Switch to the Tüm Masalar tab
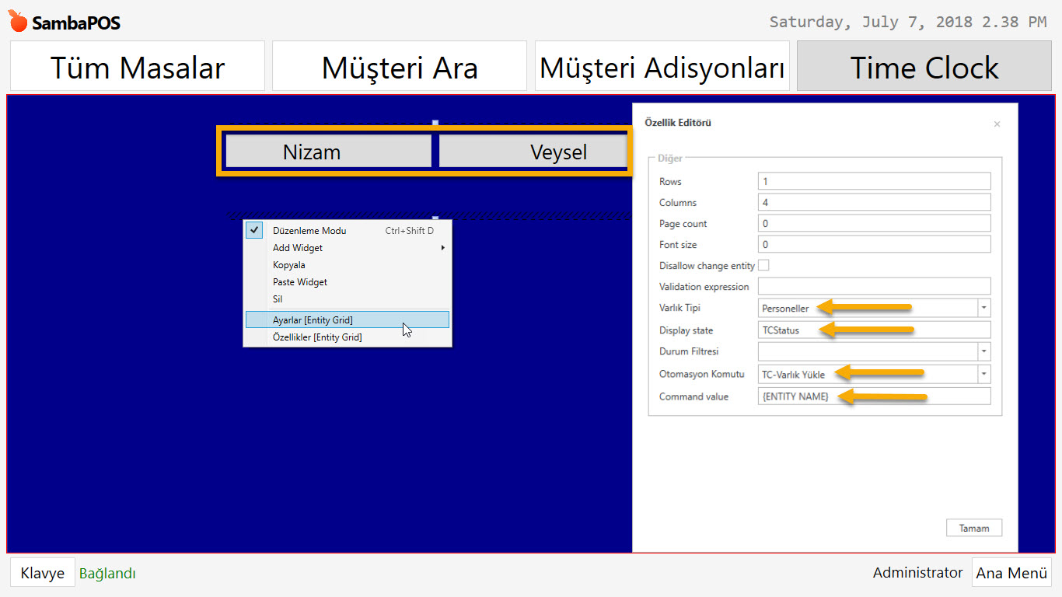 pos(137,67)
